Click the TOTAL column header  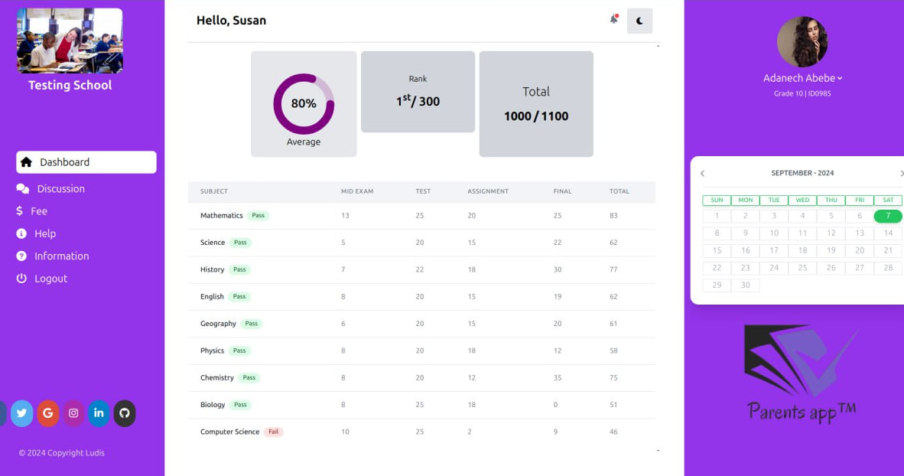(x=619, y=191)
